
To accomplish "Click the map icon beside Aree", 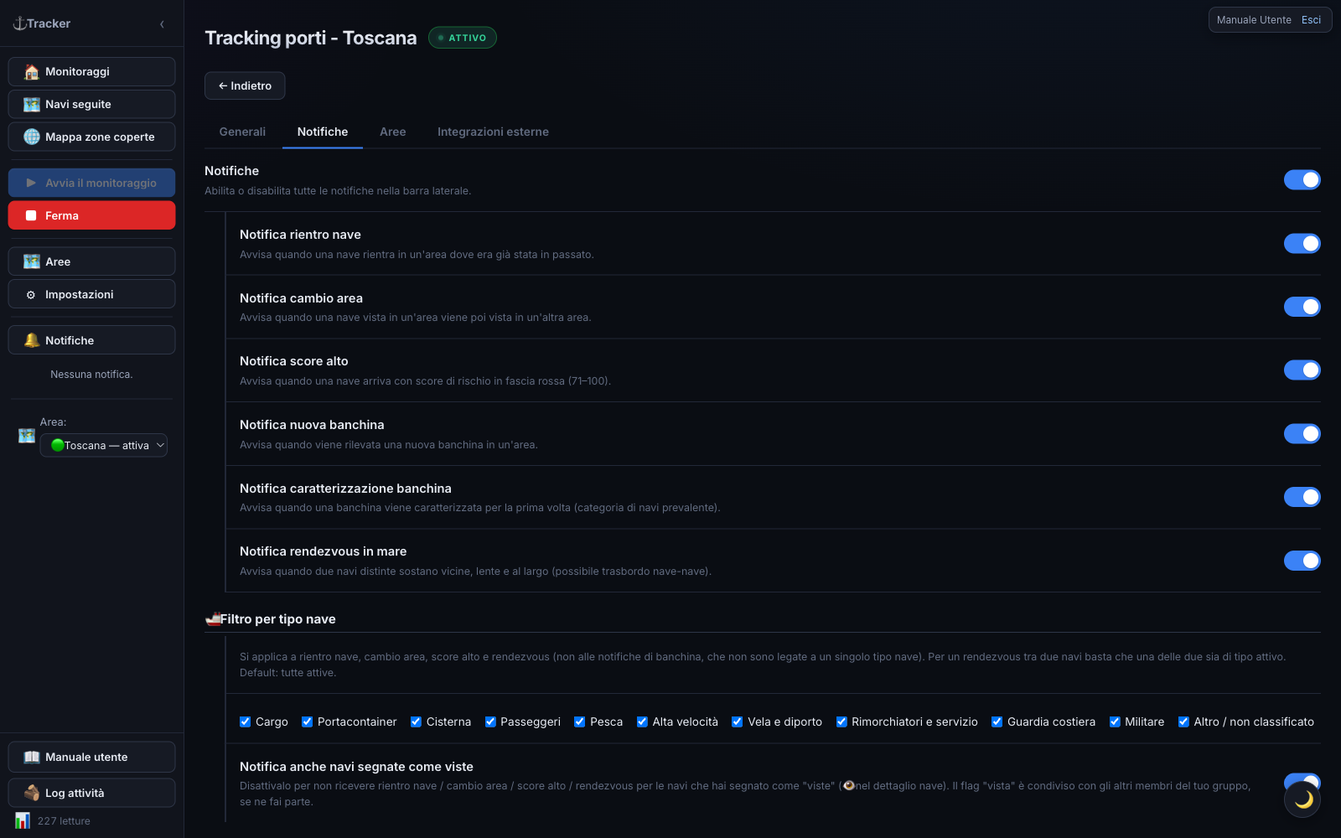I will [x=32, y=261].
